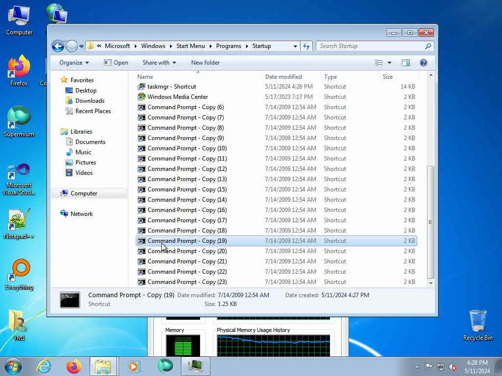502x376 pixels.
Task: Select Favorites in navigation pane
Action: pos(82,80)
